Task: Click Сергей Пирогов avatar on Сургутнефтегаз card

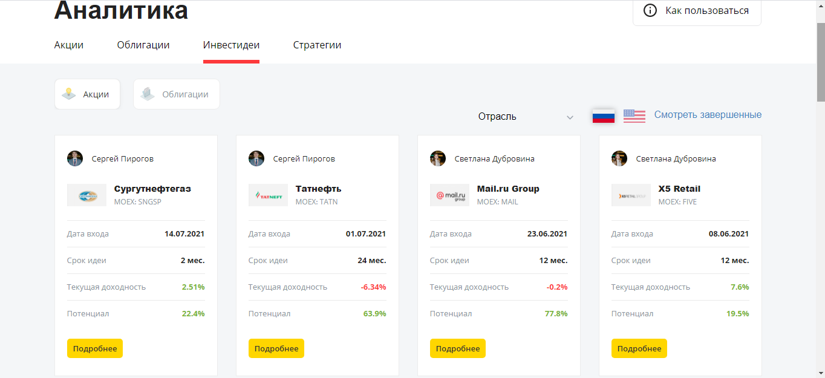Action: tap(75, 158)
